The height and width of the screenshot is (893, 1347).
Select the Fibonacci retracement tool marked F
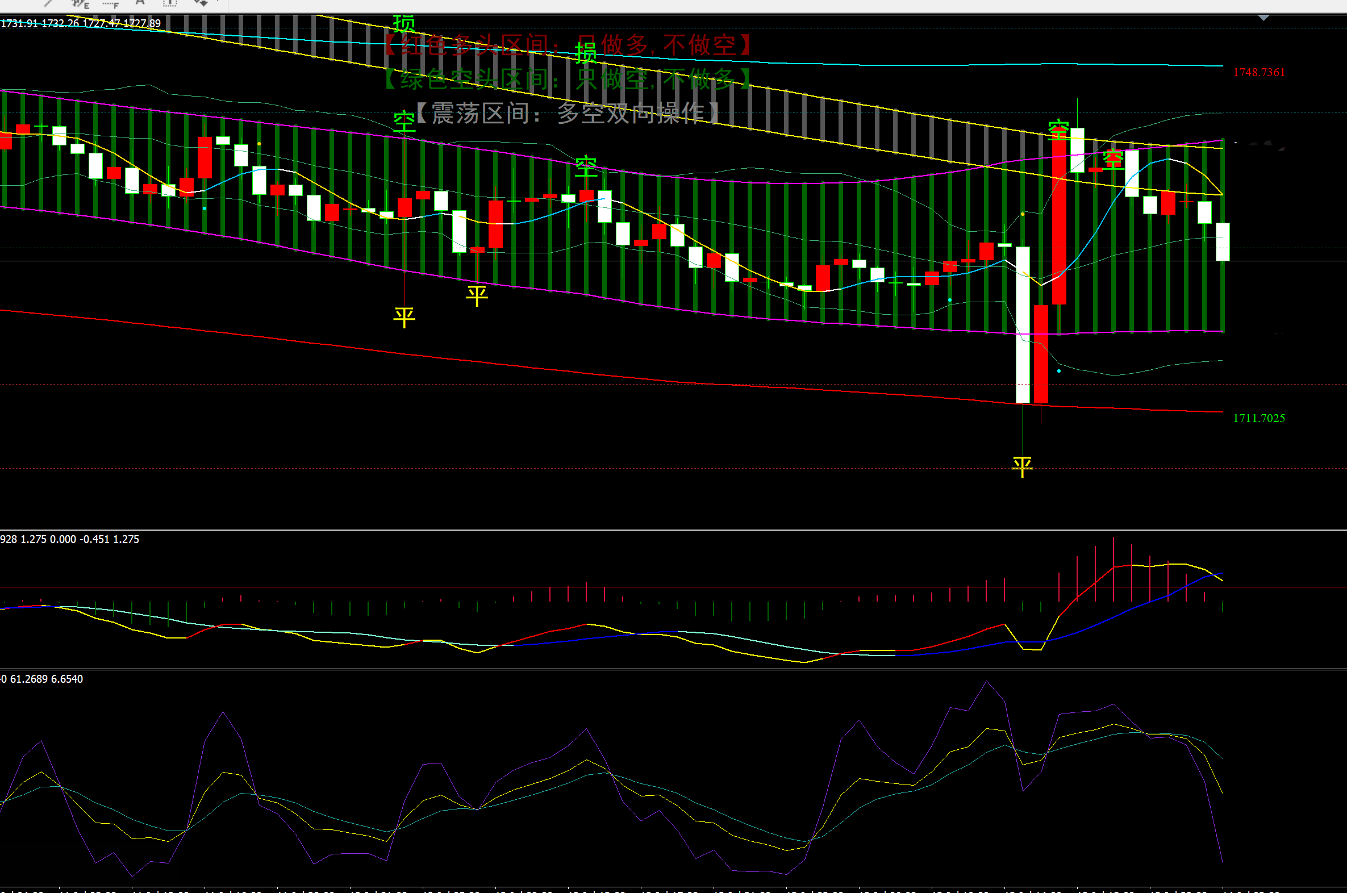[111, 4]
